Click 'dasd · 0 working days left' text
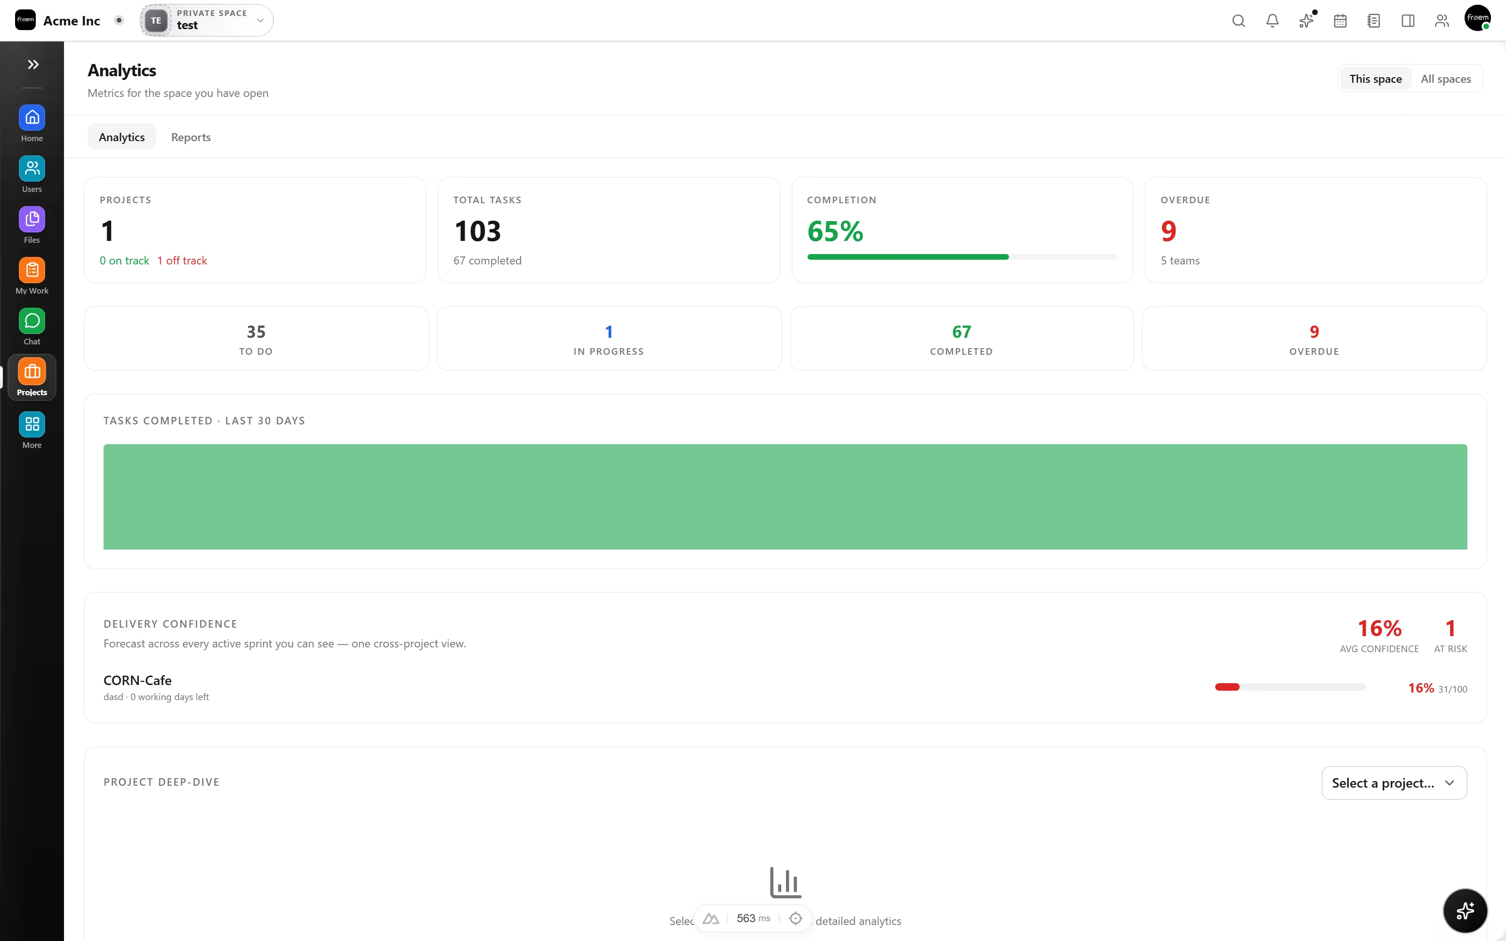This screenshot has width=1506, height=941. (156, 697)
